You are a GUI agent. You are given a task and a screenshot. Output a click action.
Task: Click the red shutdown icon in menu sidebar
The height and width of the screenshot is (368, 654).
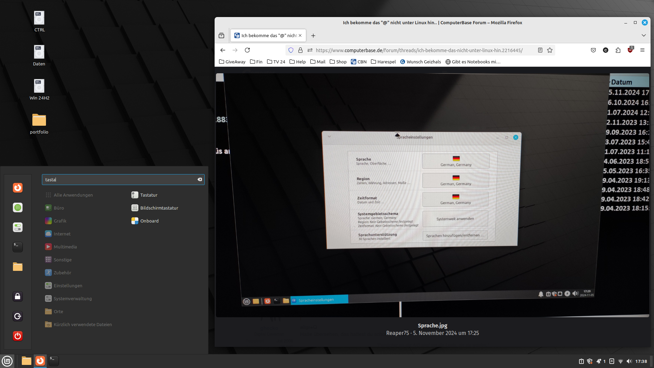pos(18,336)
